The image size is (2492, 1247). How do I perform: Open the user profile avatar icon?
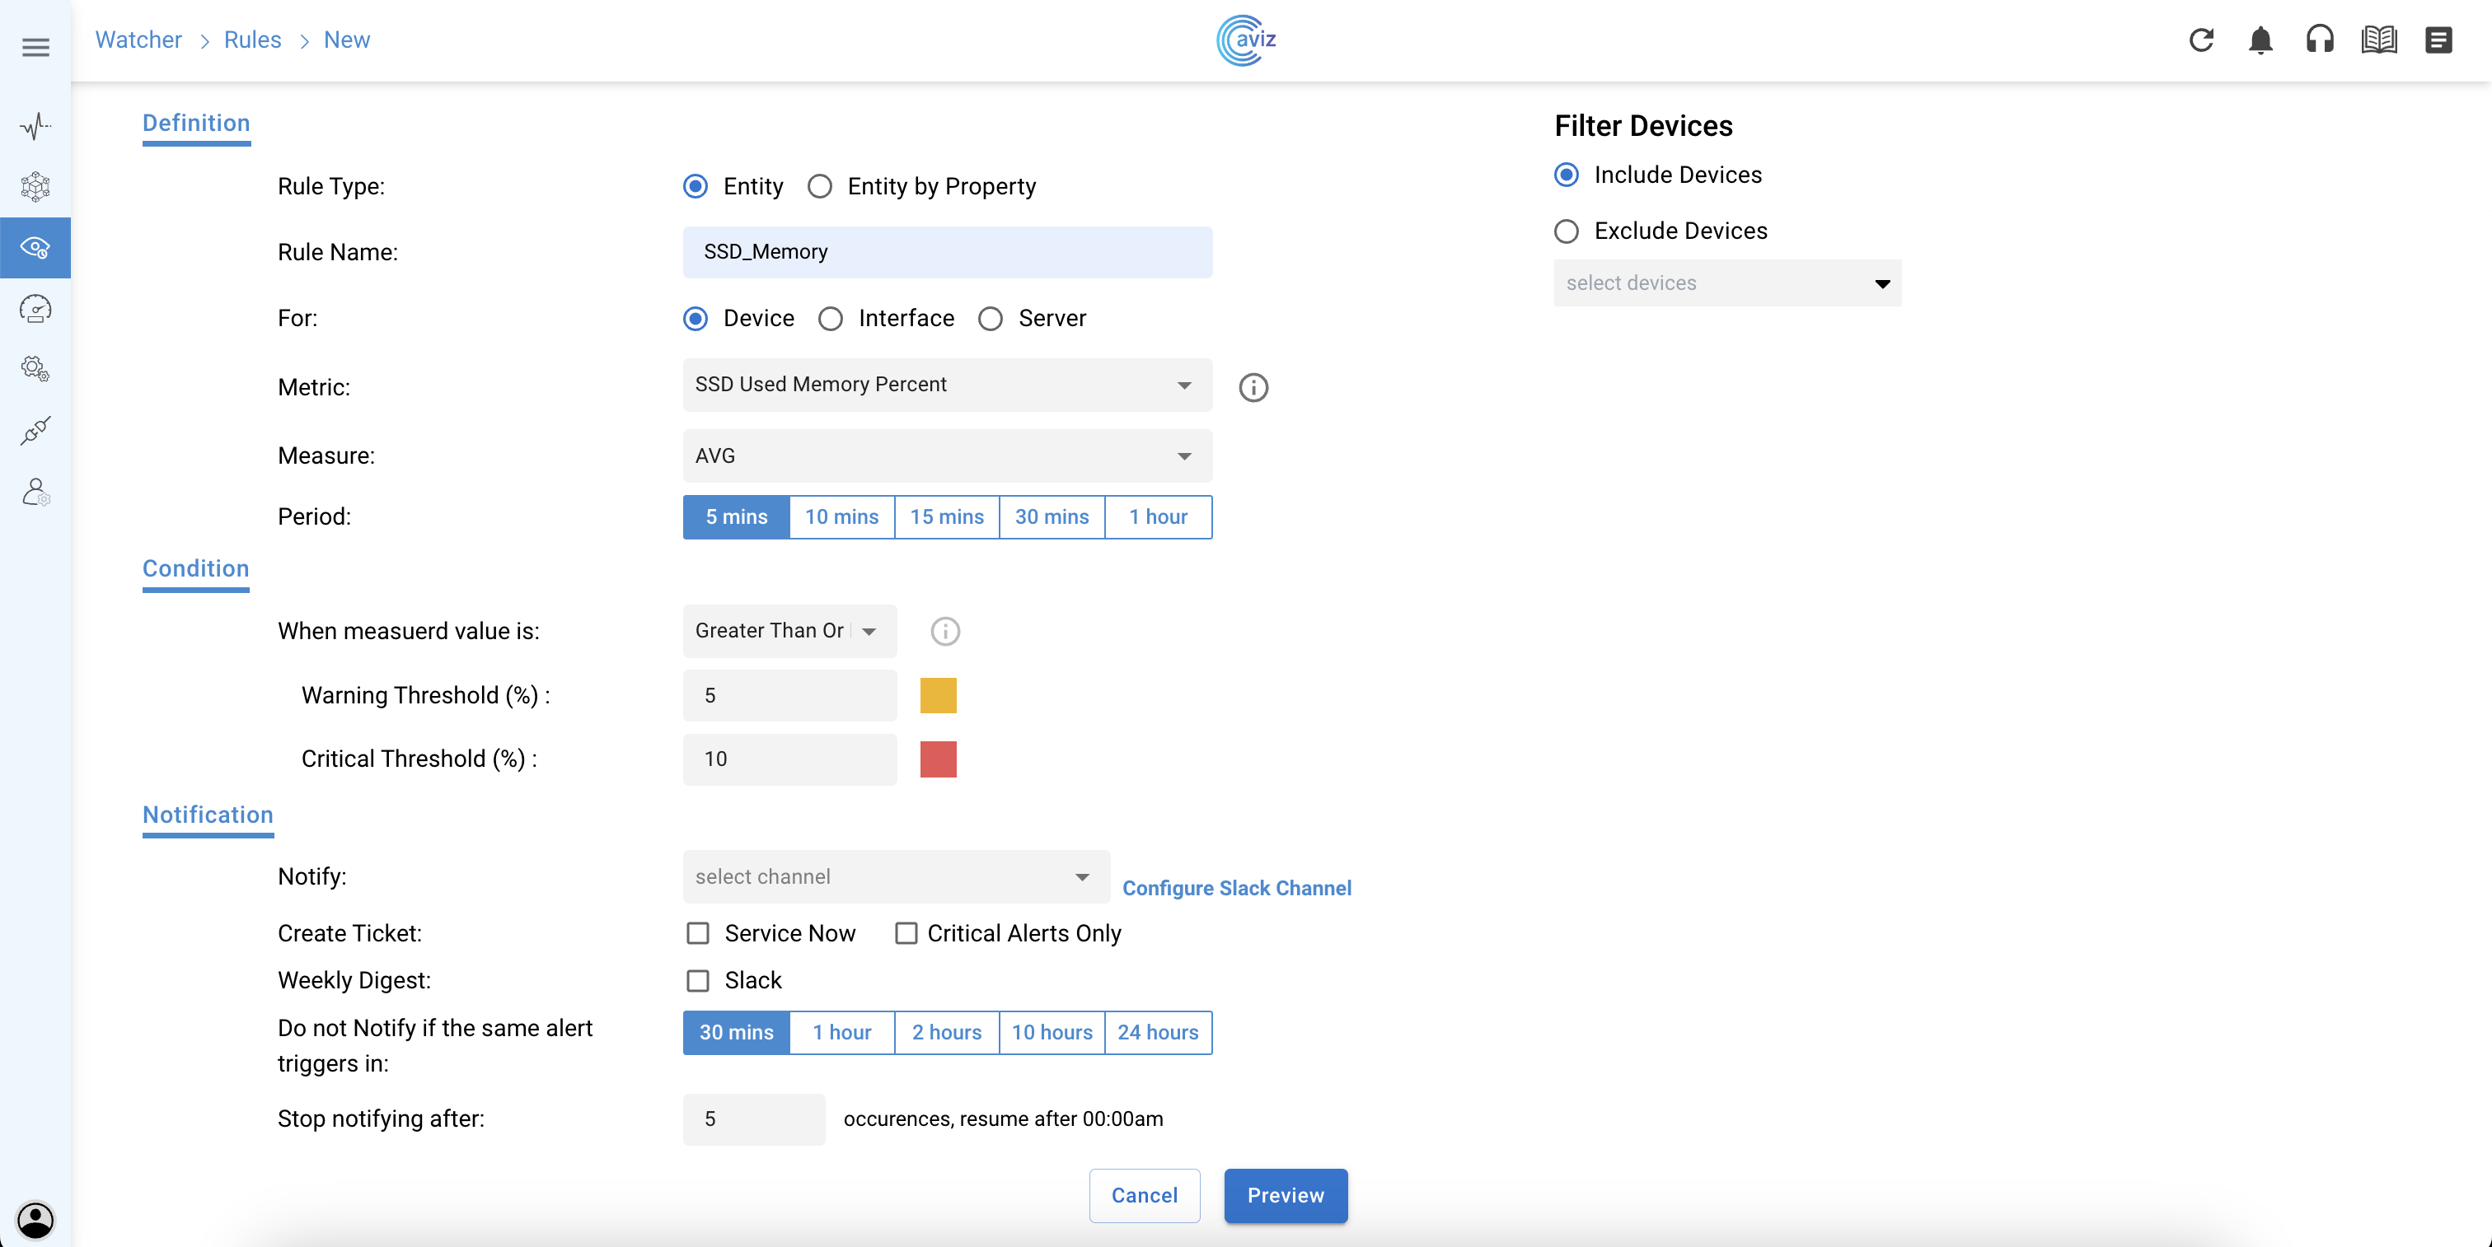[x=35, y=1219]
